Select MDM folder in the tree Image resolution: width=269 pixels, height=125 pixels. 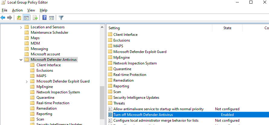35,43
